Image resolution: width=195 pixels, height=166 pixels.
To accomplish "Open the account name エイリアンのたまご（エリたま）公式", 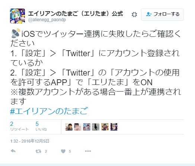I will coord(76,13).
